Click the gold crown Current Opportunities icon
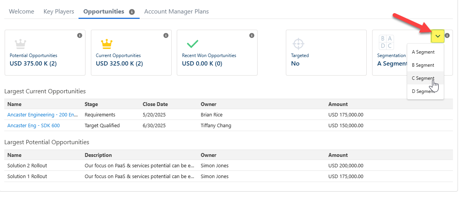This screenshot has height=197, width=463. click(x=106, y=43)
